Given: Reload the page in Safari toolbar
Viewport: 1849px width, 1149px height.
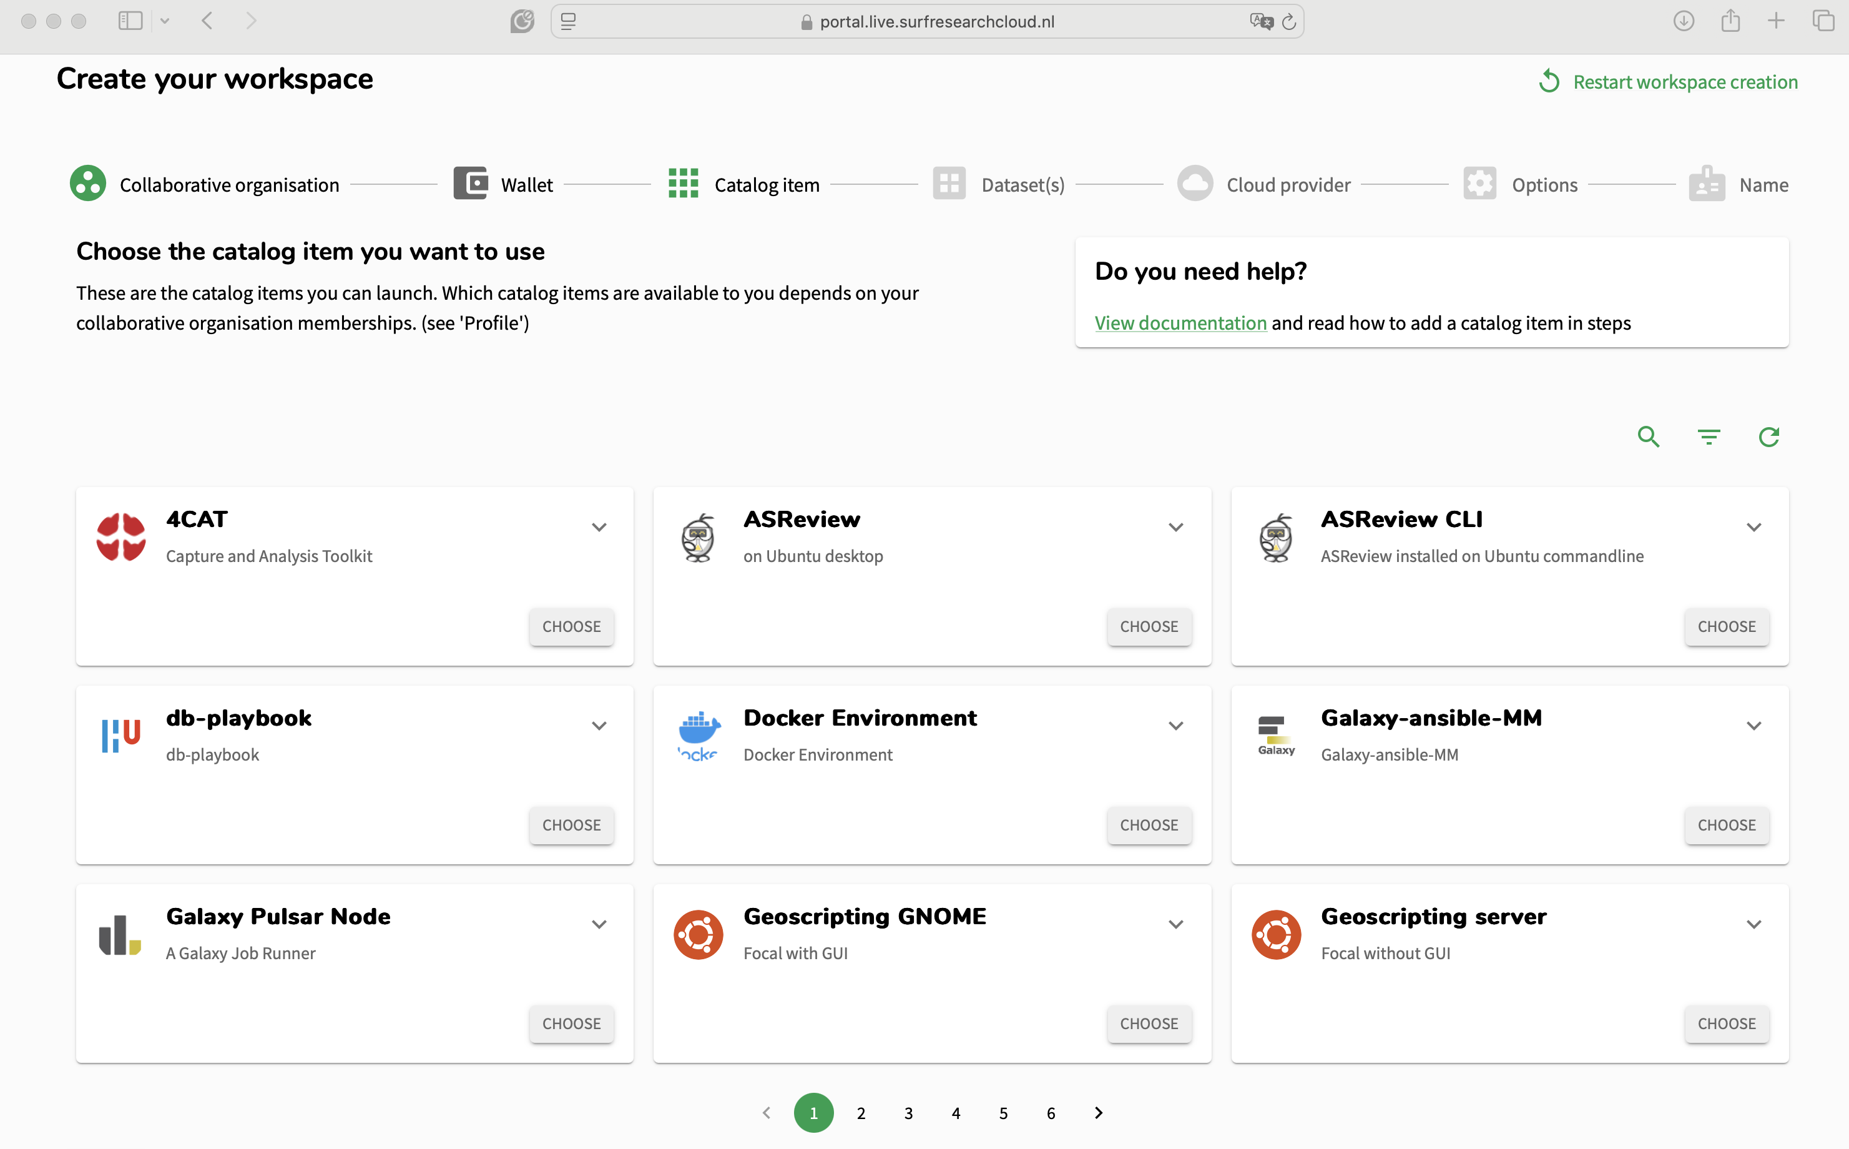Looking at the screenshot, I should tap(1289, 21).
